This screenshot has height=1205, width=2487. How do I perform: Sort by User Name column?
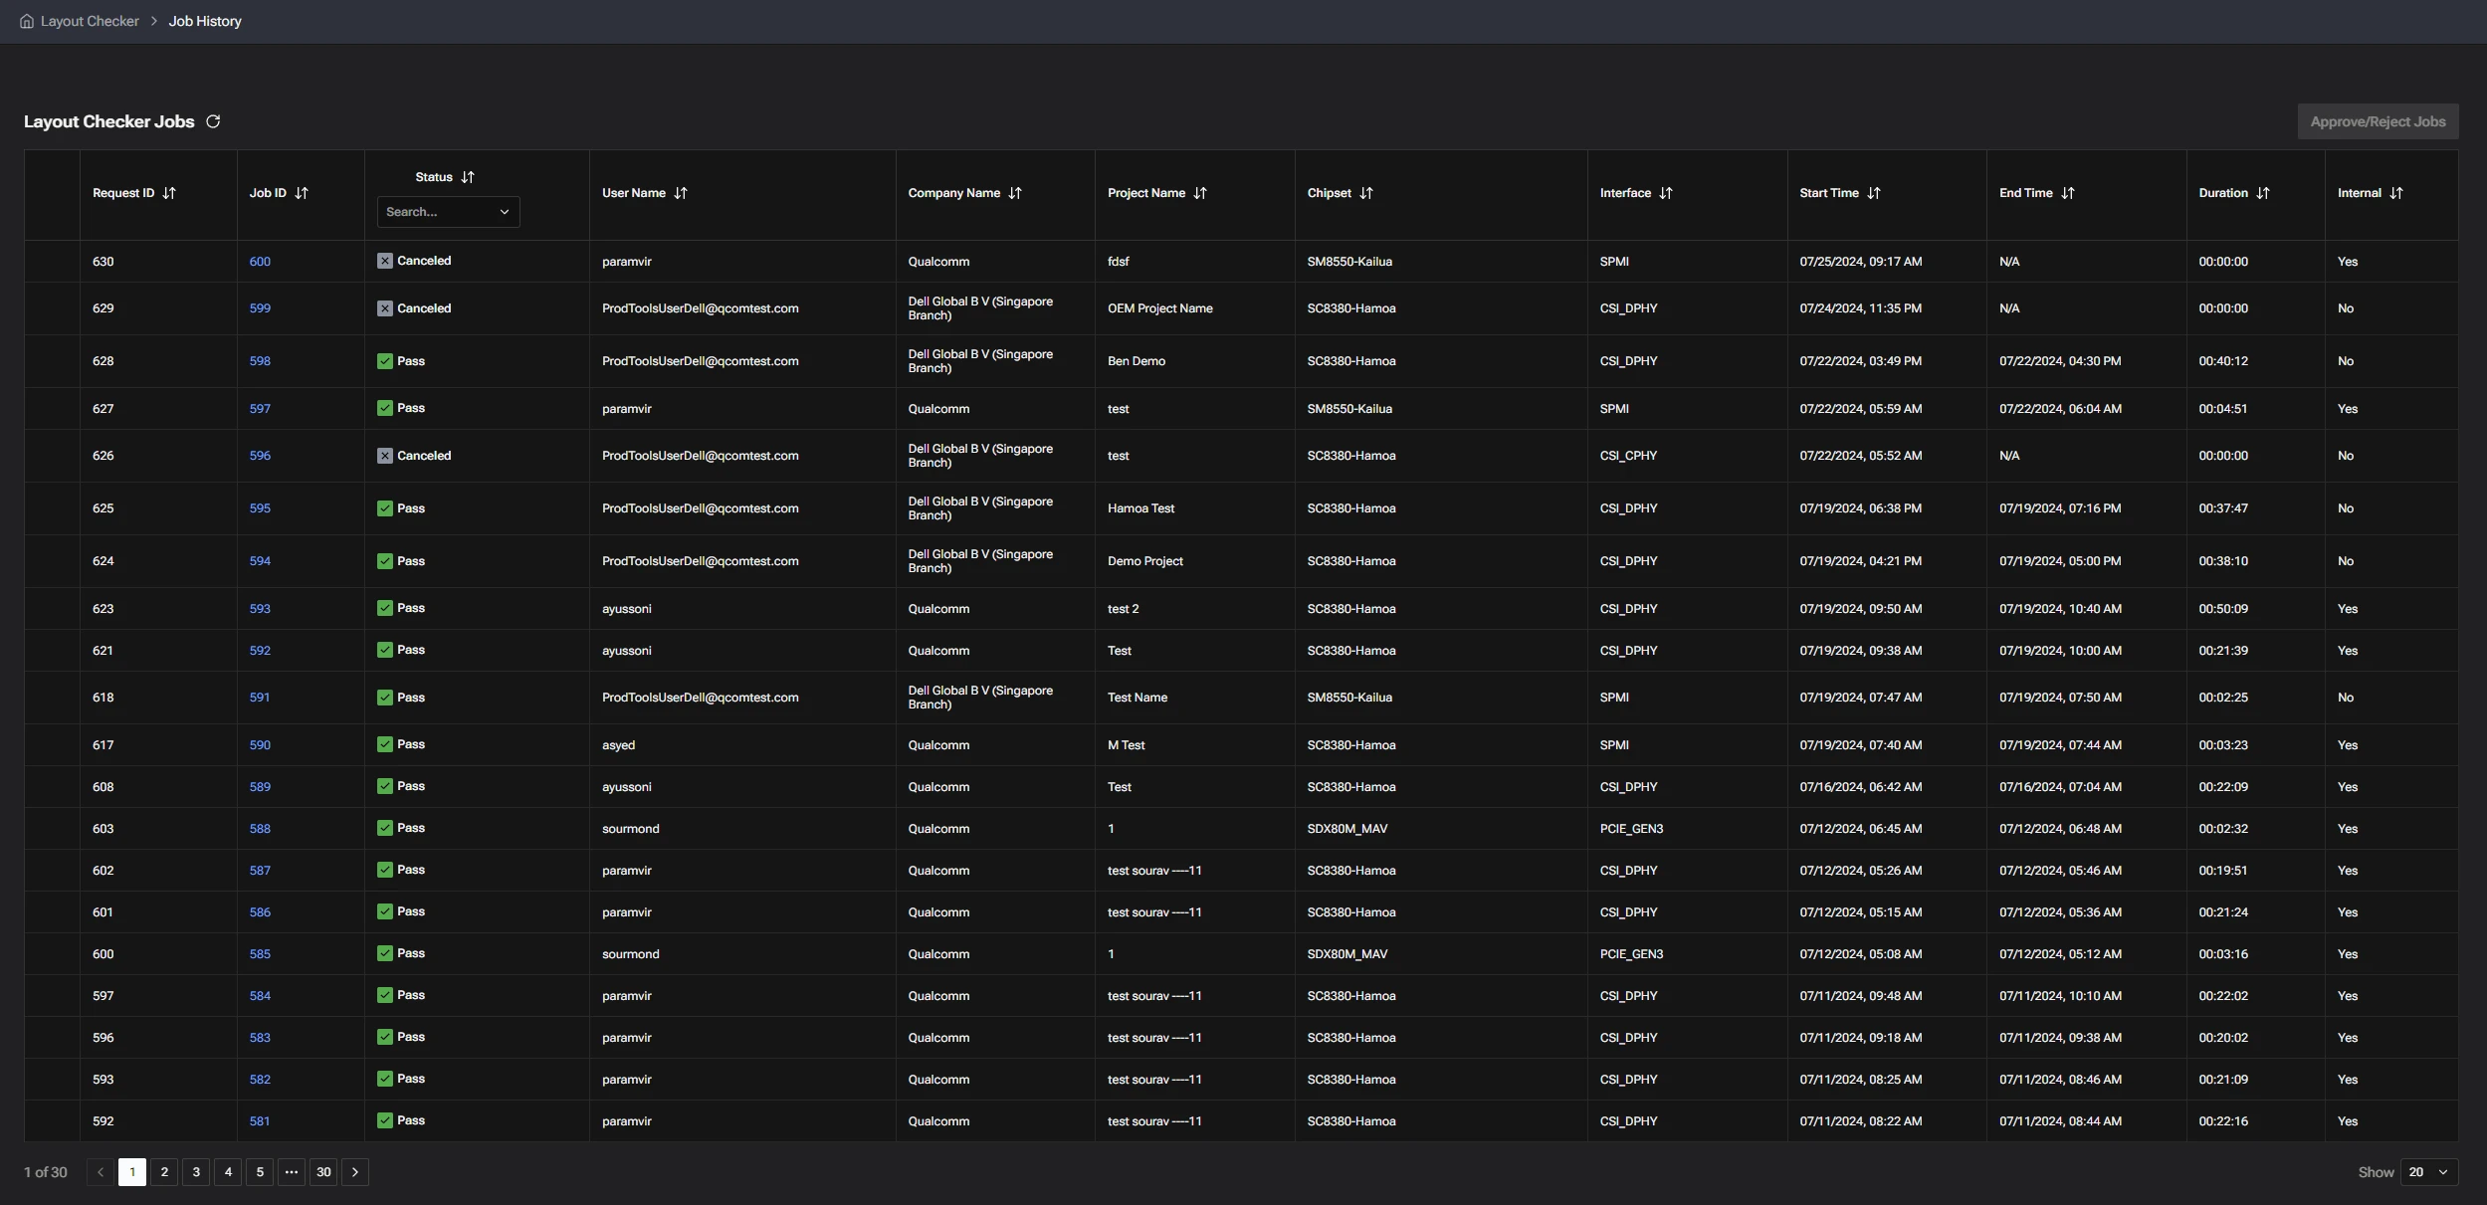click(681, 193)
